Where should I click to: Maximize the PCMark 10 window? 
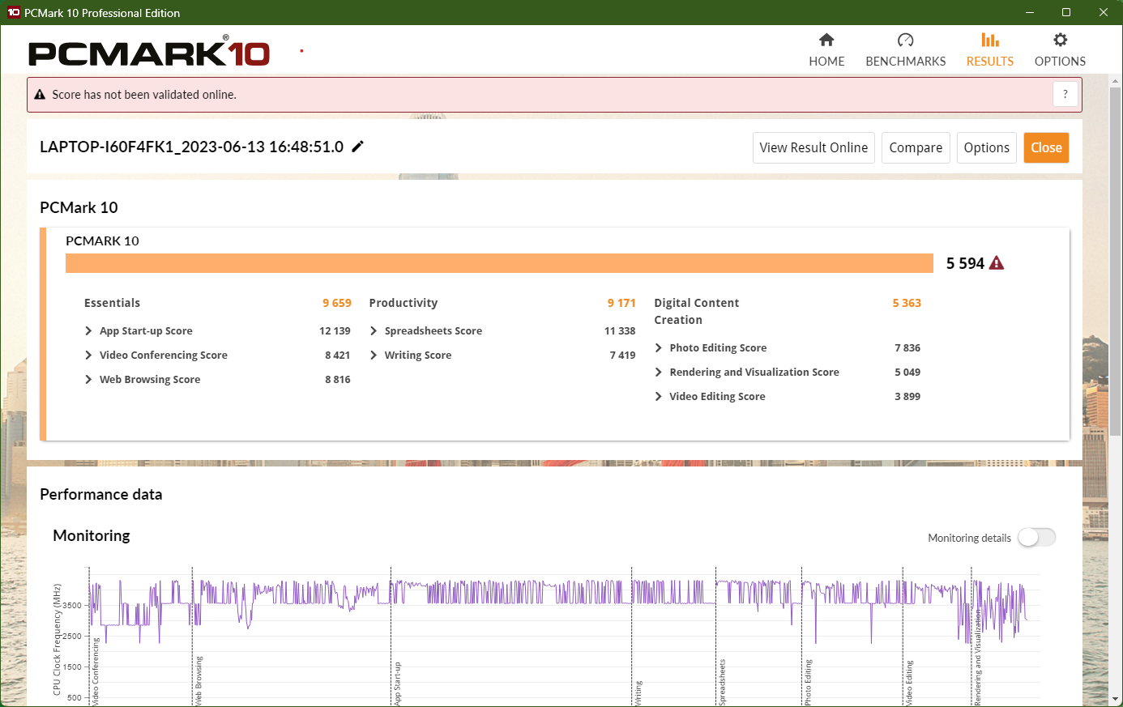pos(1066,12)
